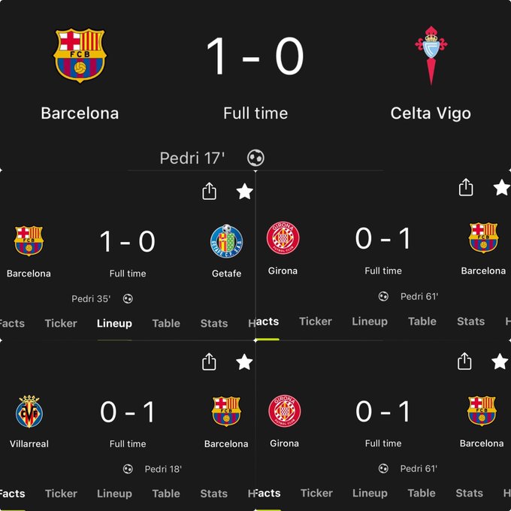511x511 pixels.
Task: Tap goal ball icon beside Pedri 17'
Action: (255, 158)
